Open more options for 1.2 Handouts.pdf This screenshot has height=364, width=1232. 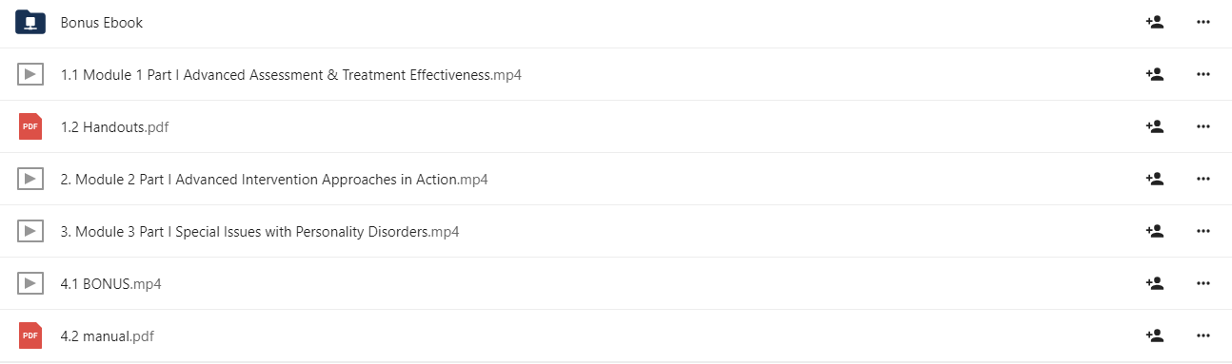click(1202, 126)
